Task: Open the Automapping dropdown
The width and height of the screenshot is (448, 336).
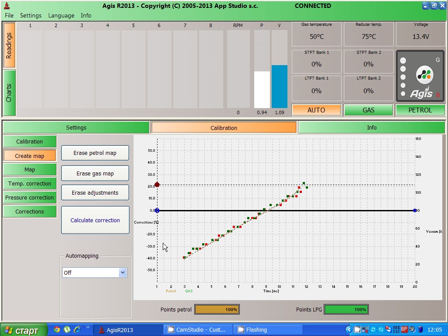Action: (122, 273)
